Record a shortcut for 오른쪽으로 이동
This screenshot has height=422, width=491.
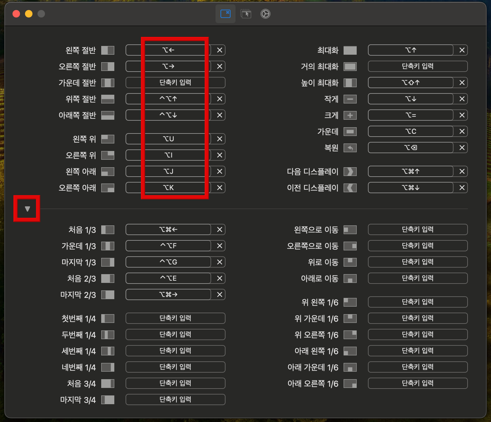click(418, 246)
